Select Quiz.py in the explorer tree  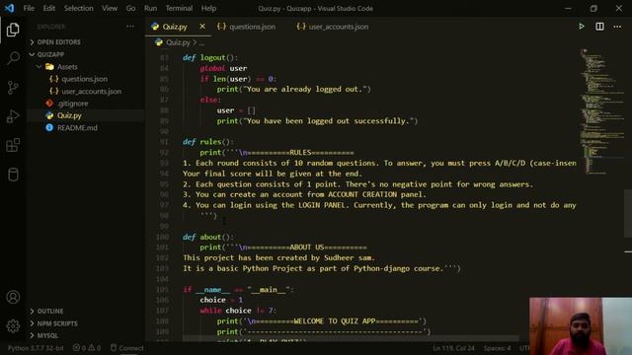[x=69, y=115]
